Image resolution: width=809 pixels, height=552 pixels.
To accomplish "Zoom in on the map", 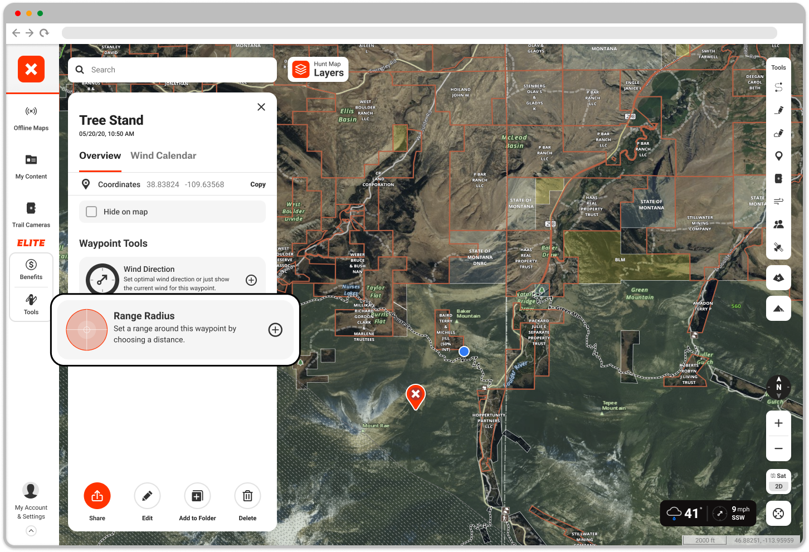I will 779,423.
